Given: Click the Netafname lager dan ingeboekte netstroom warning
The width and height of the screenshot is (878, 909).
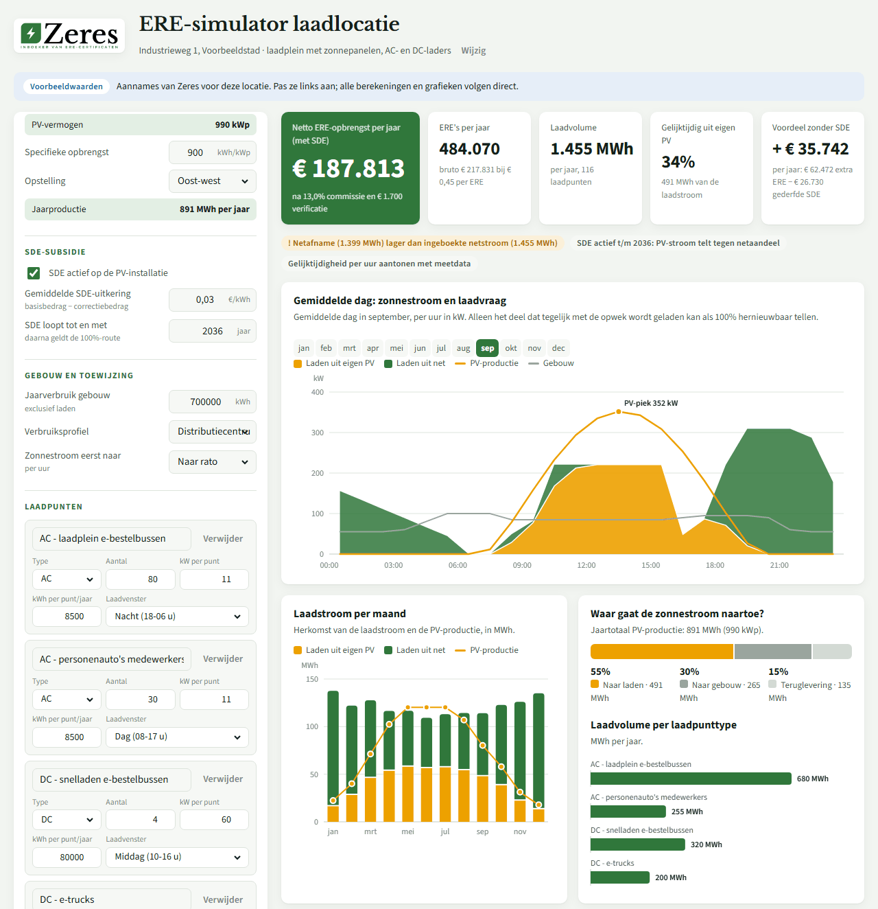Looking at the screenshot, I should 423,243.
